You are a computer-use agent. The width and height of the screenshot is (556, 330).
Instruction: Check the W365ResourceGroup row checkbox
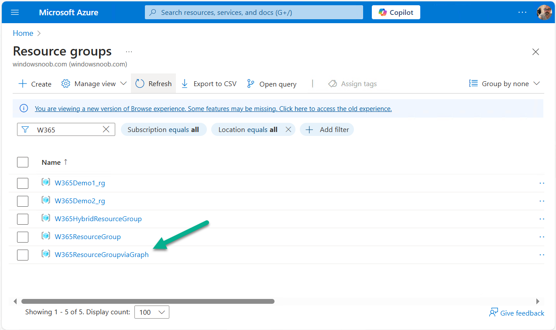tap(23, 237)
